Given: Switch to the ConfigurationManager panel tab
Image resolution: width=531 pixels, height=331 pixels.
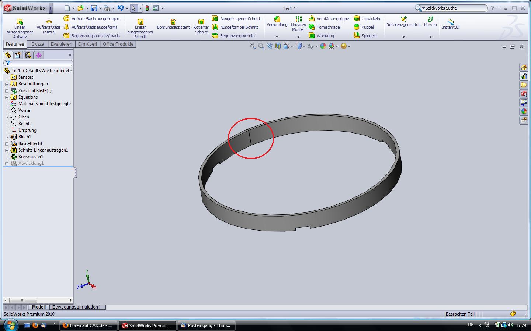Looking at the screenshot, I should point(28,55).
